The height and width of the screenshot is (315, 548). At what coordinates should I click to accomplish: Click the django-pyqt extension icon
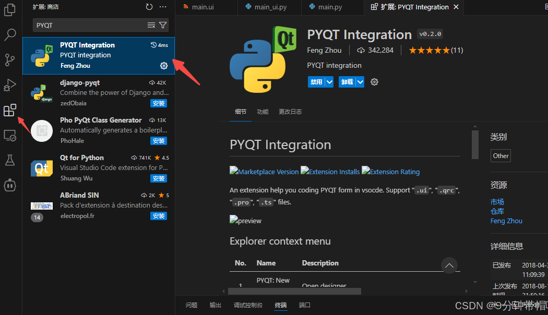[42, 93]
